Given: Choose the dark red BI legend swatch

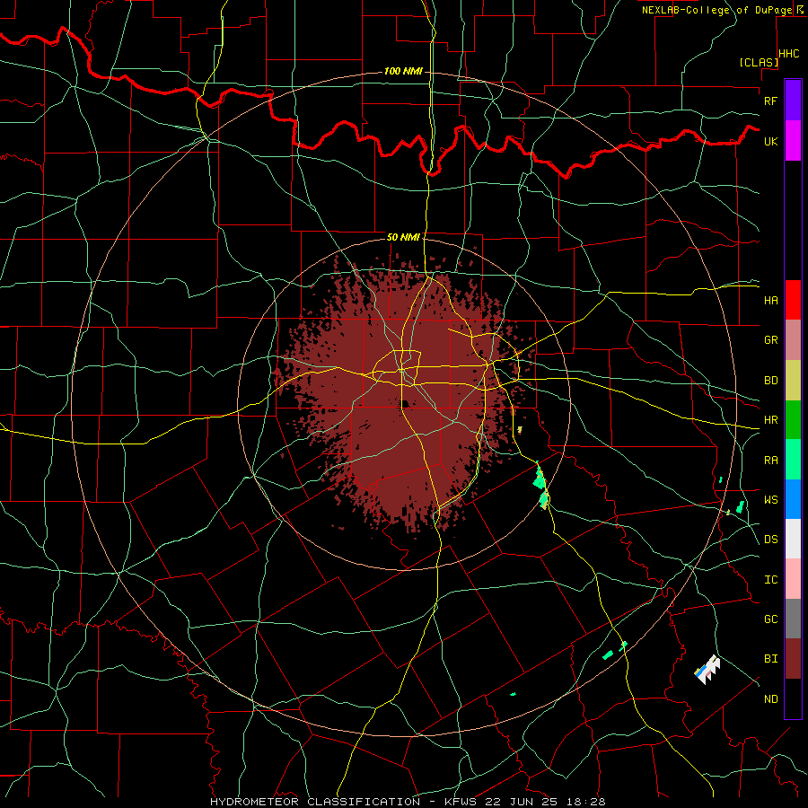Looking at the screenshot, I should pyautogui.click(x=793, y=659).
